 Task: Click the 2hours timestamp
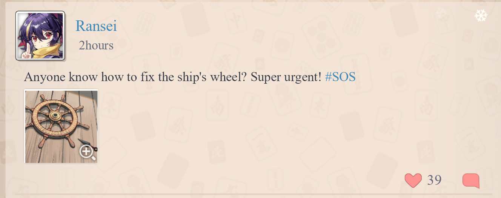[x=96, y=46]
